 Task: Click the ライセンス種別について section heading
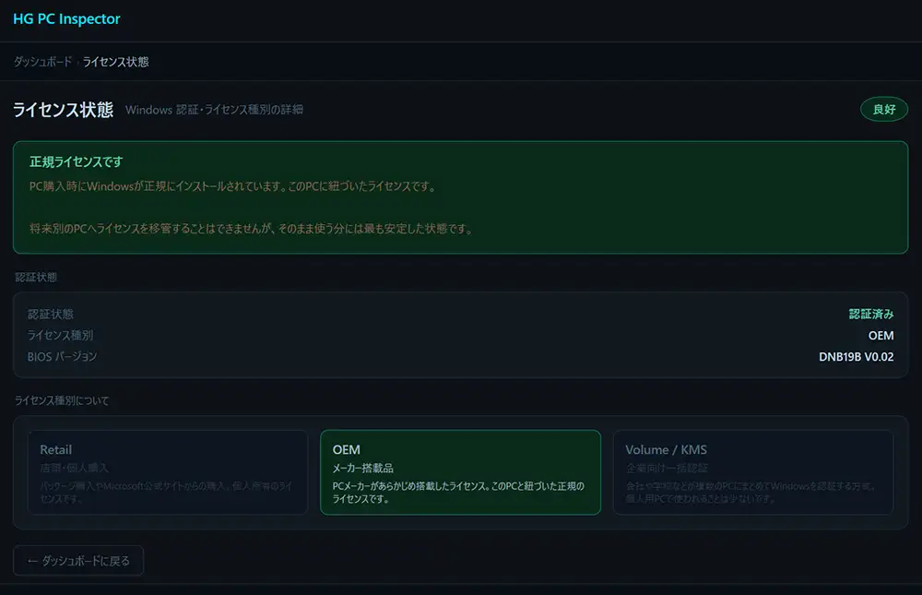click(x=62, y=400)
